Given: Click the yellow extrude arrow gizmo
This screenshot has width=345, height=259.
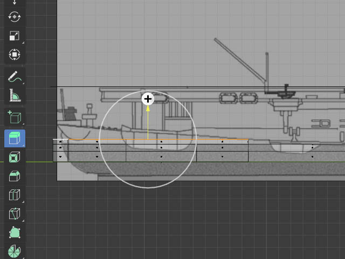Looking at the screenshot, I should pyautogui.click(x=148, y=122).
